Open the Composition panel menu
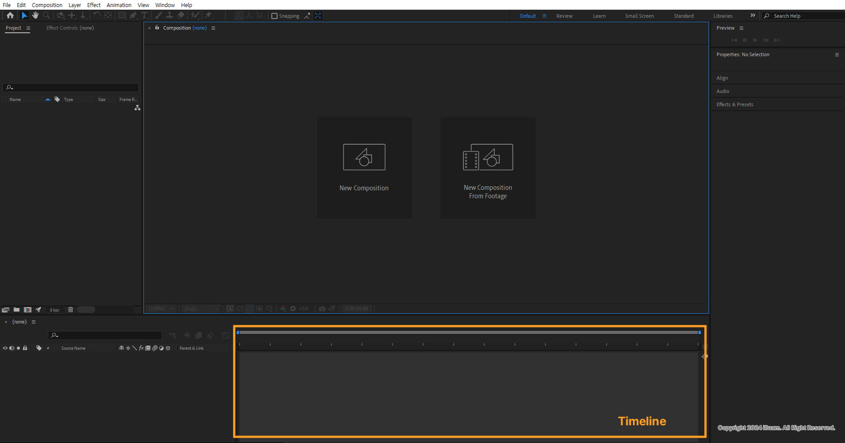This screenshot has width=845, height=443. tap(213, 28)
